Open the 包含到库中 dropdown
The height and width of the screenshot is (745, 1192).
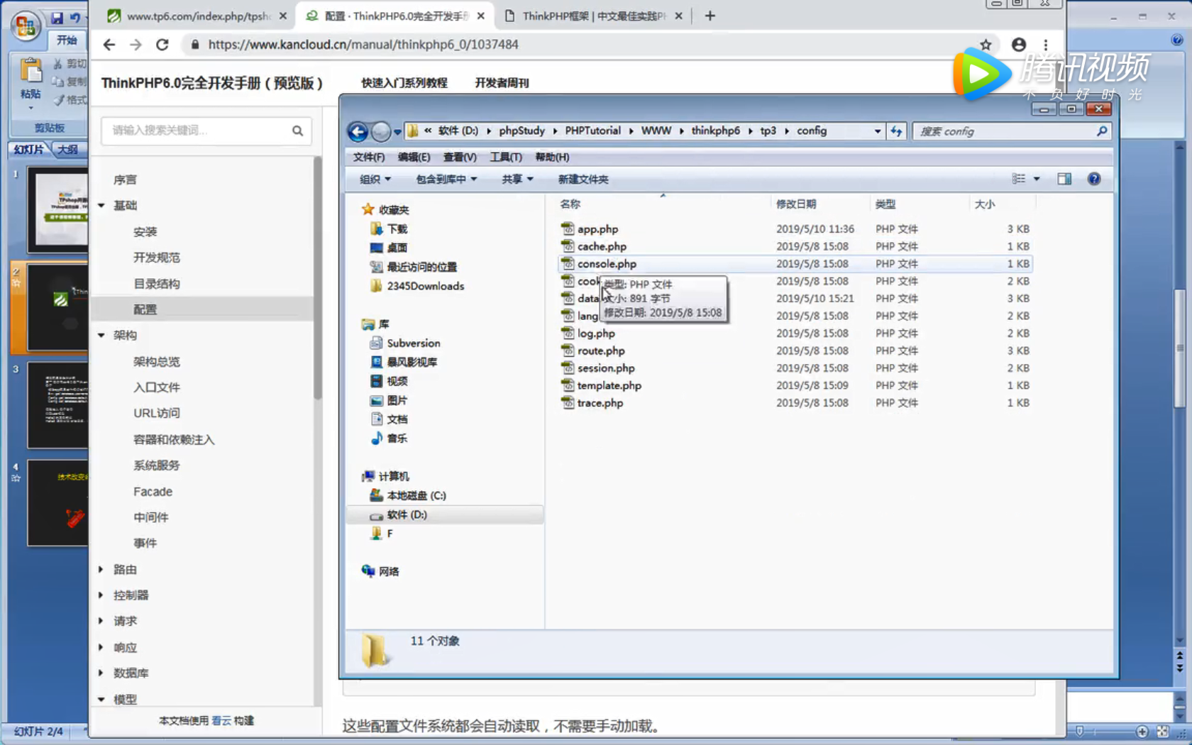tap(446, 179)
